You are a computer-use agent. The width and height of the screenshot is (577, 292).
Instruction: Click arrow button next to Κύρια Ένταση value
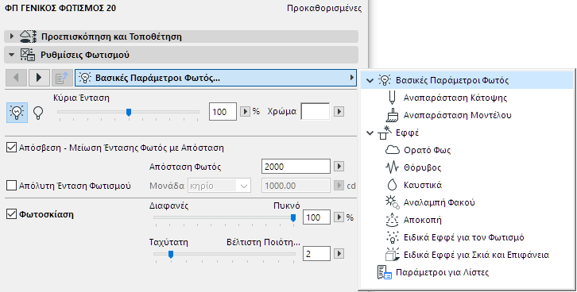click(244, 111)
